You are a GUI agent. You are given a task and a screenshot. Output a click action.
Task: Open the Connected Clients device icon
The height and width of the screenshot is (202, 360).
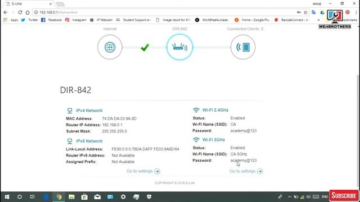243,47
